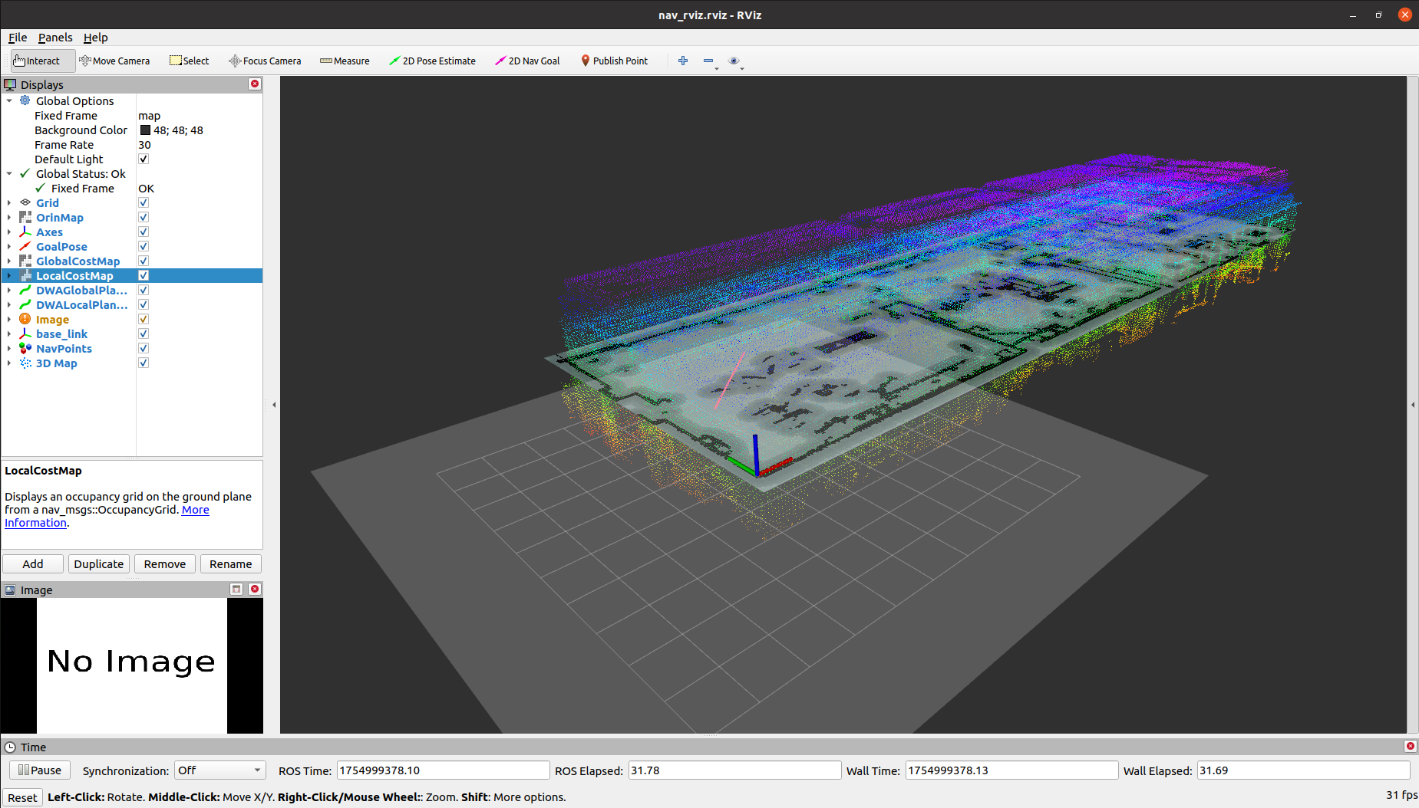
Task: Toggle the Grid display checkbox
Action: [x=144, y=202]
